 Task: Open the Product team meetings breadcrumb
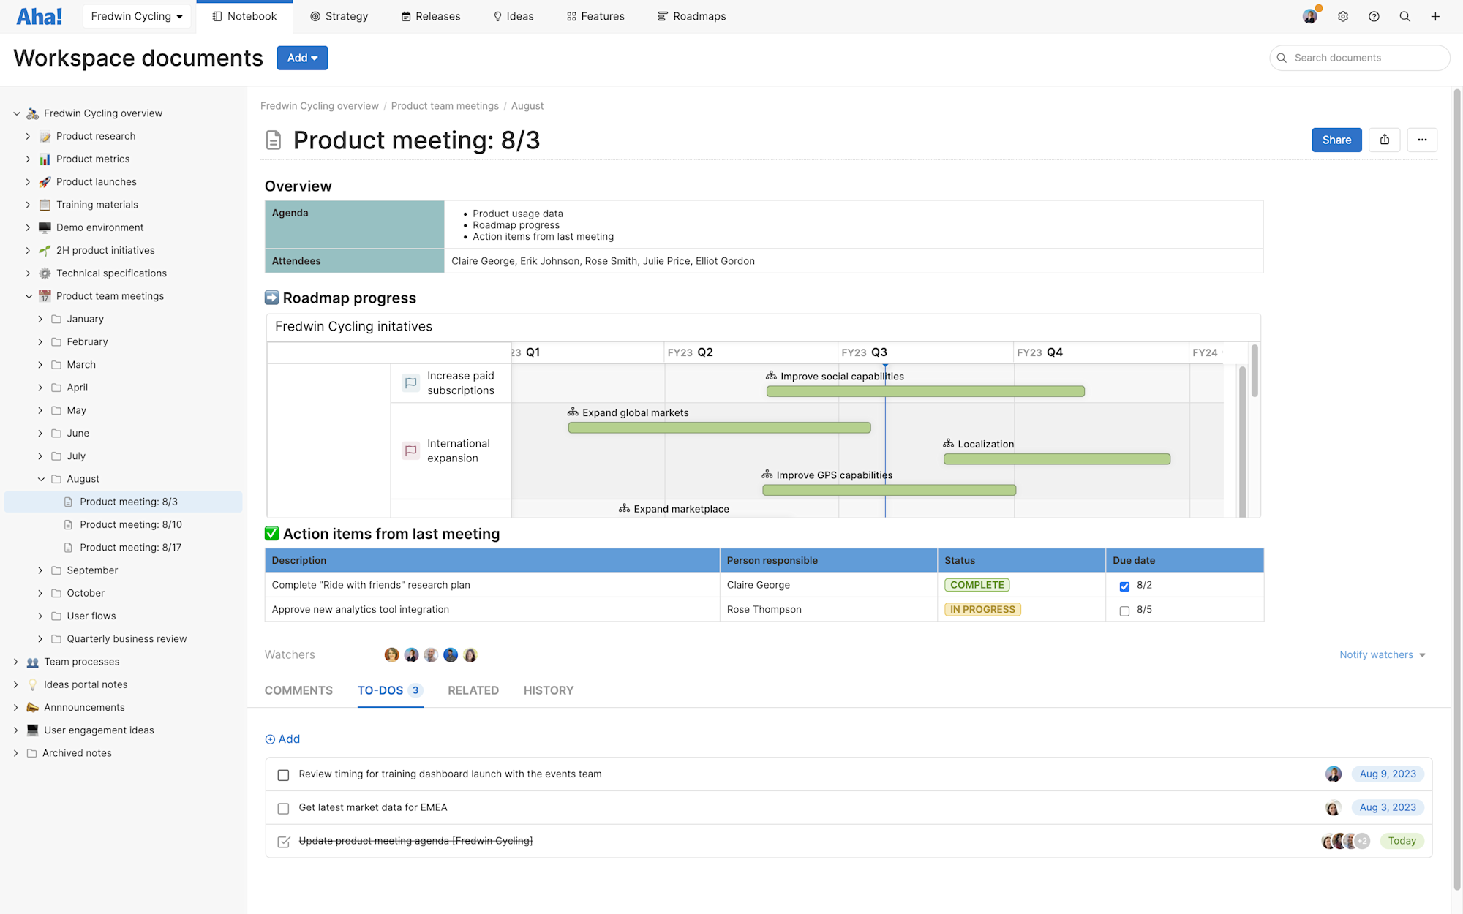click(x=445, y=106)
